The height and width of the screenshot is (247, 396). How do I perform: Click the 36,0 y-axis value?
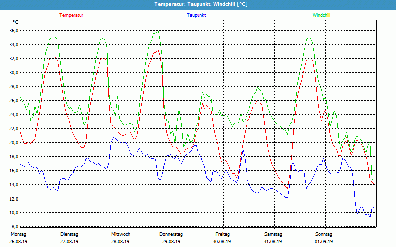(14, 31)
